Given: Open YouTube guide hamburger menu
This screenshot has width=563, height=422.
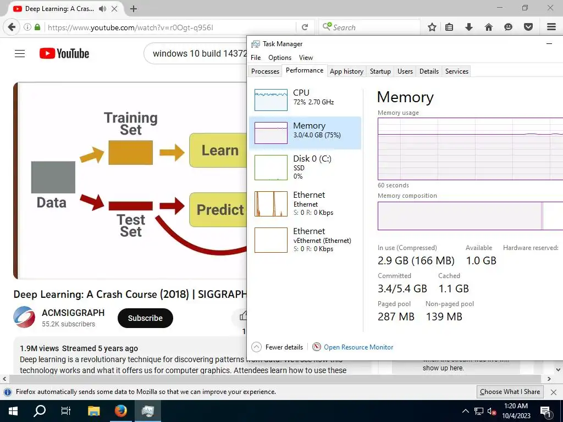Looking at the screenshot, I should (20, 54).
